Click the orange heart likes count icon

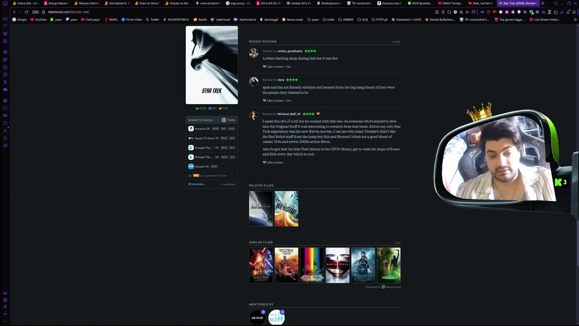click(220, 109)
